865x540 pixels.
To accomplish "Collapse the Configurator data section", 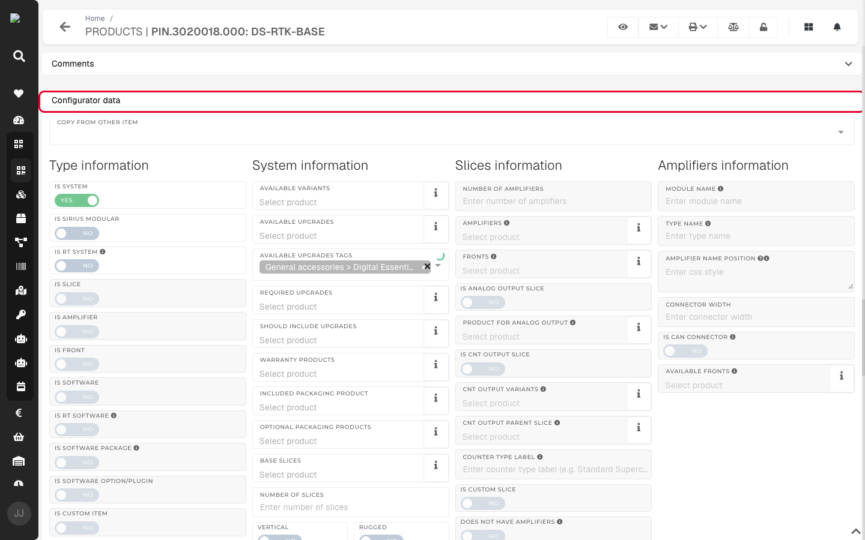I will 452,101.
